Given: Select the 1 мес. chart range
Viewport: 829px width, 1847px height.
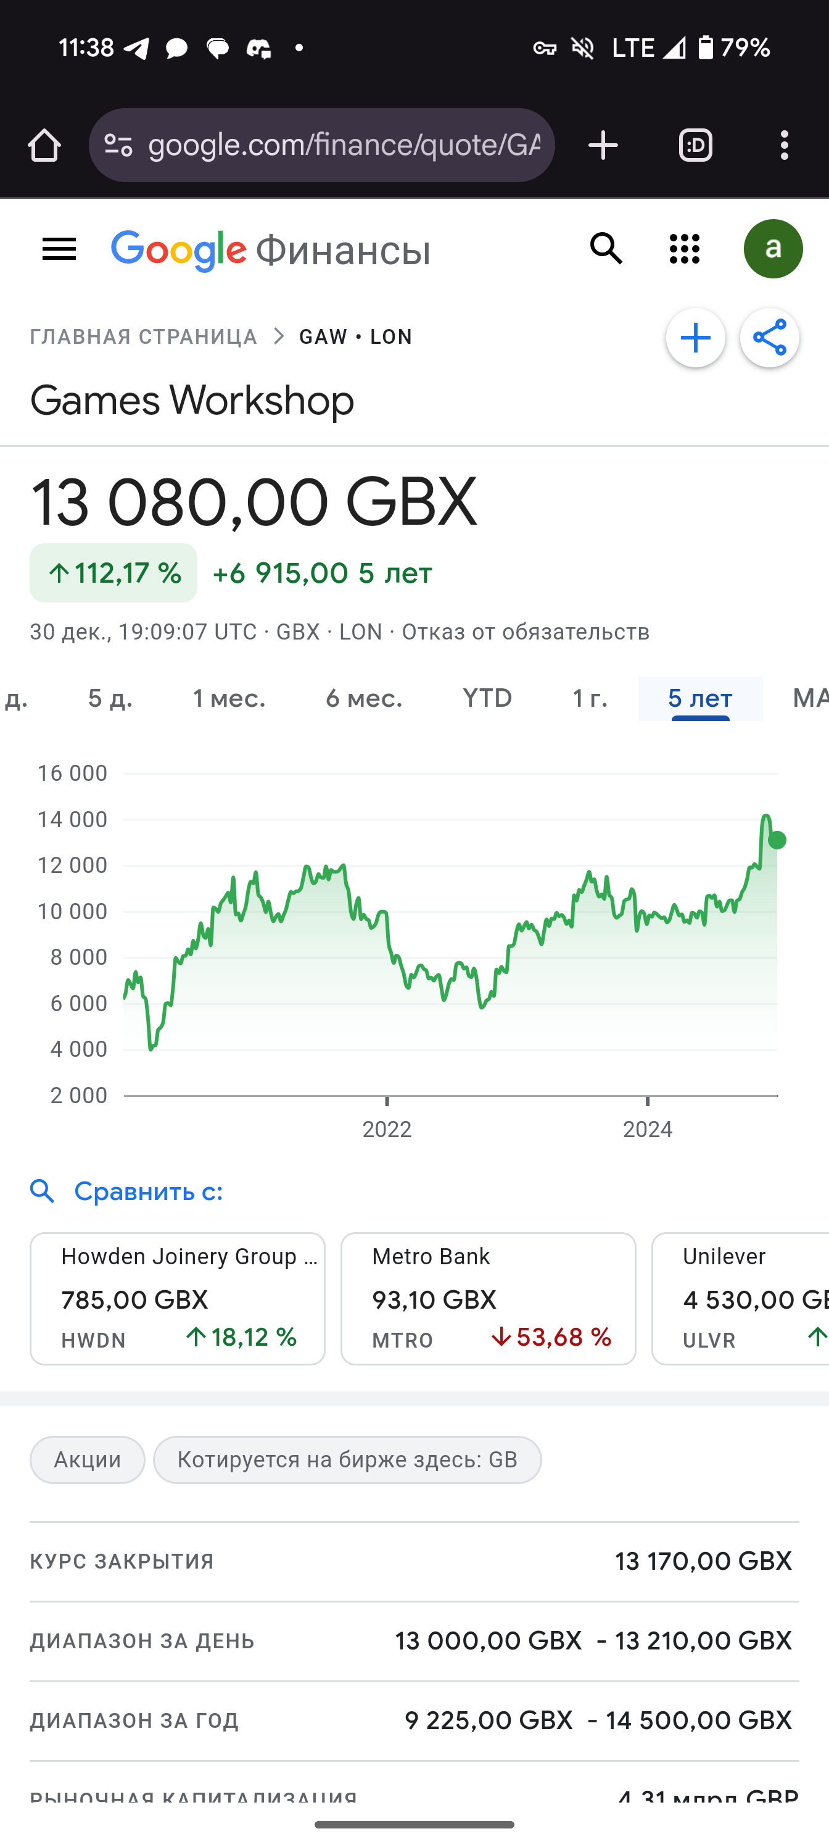Looking at the screenshot, I should (x=229, y=698).
